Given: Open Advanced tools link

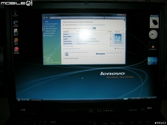Looking at the screenshot, I should point(49,35).
